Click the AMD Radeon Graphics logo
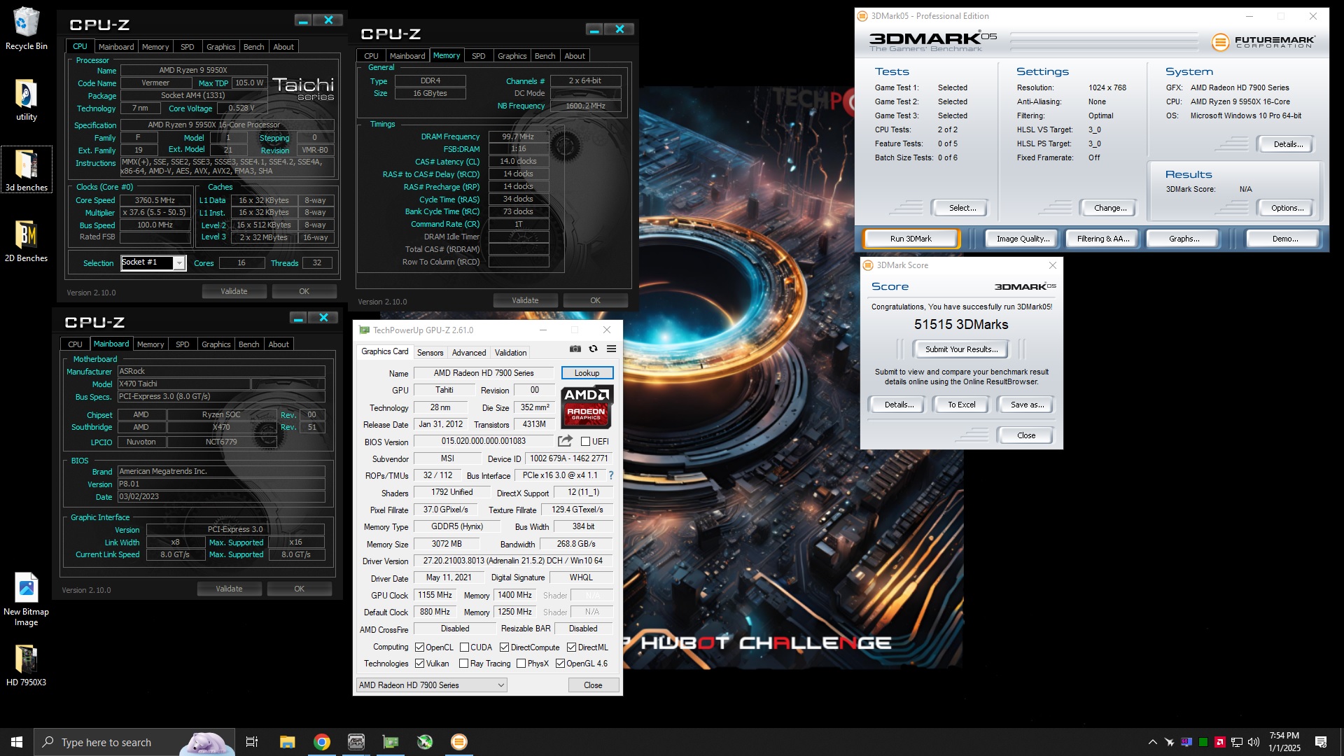The width and height of the screenshot is (1344, 756). [x=587, y=407]
